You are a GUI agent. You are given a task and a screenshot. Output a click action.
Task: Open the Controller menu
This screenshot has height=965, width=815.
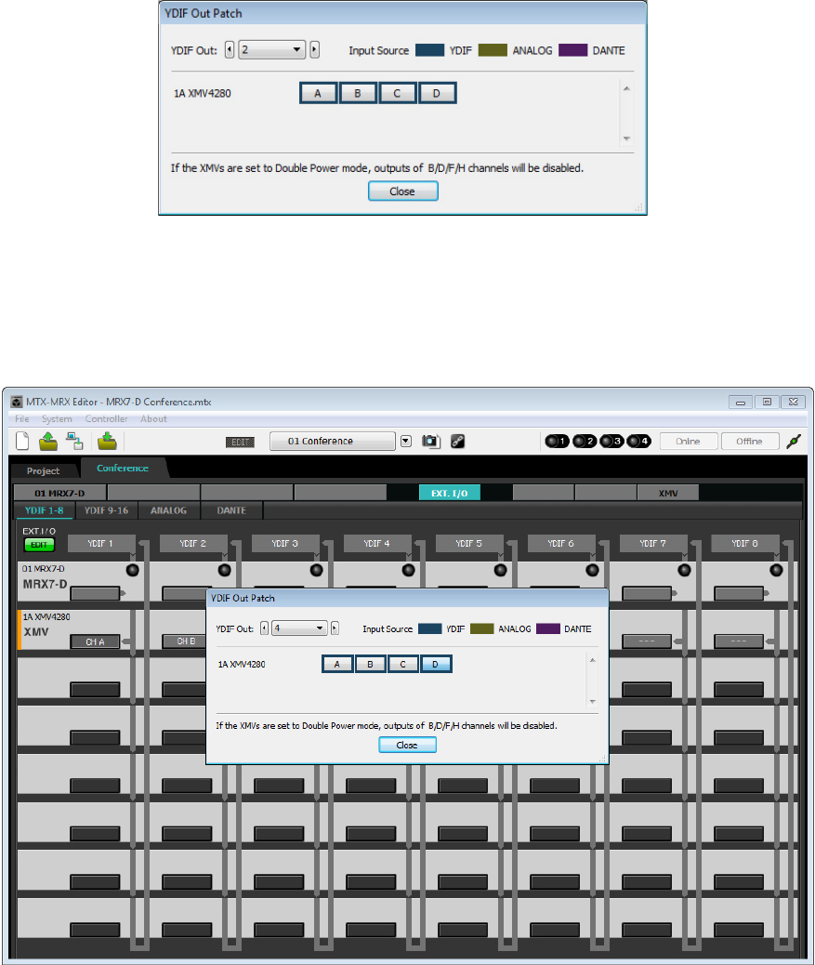tap(107, 418)
